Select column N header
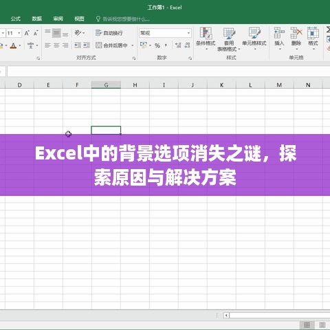 pos(308,85)
